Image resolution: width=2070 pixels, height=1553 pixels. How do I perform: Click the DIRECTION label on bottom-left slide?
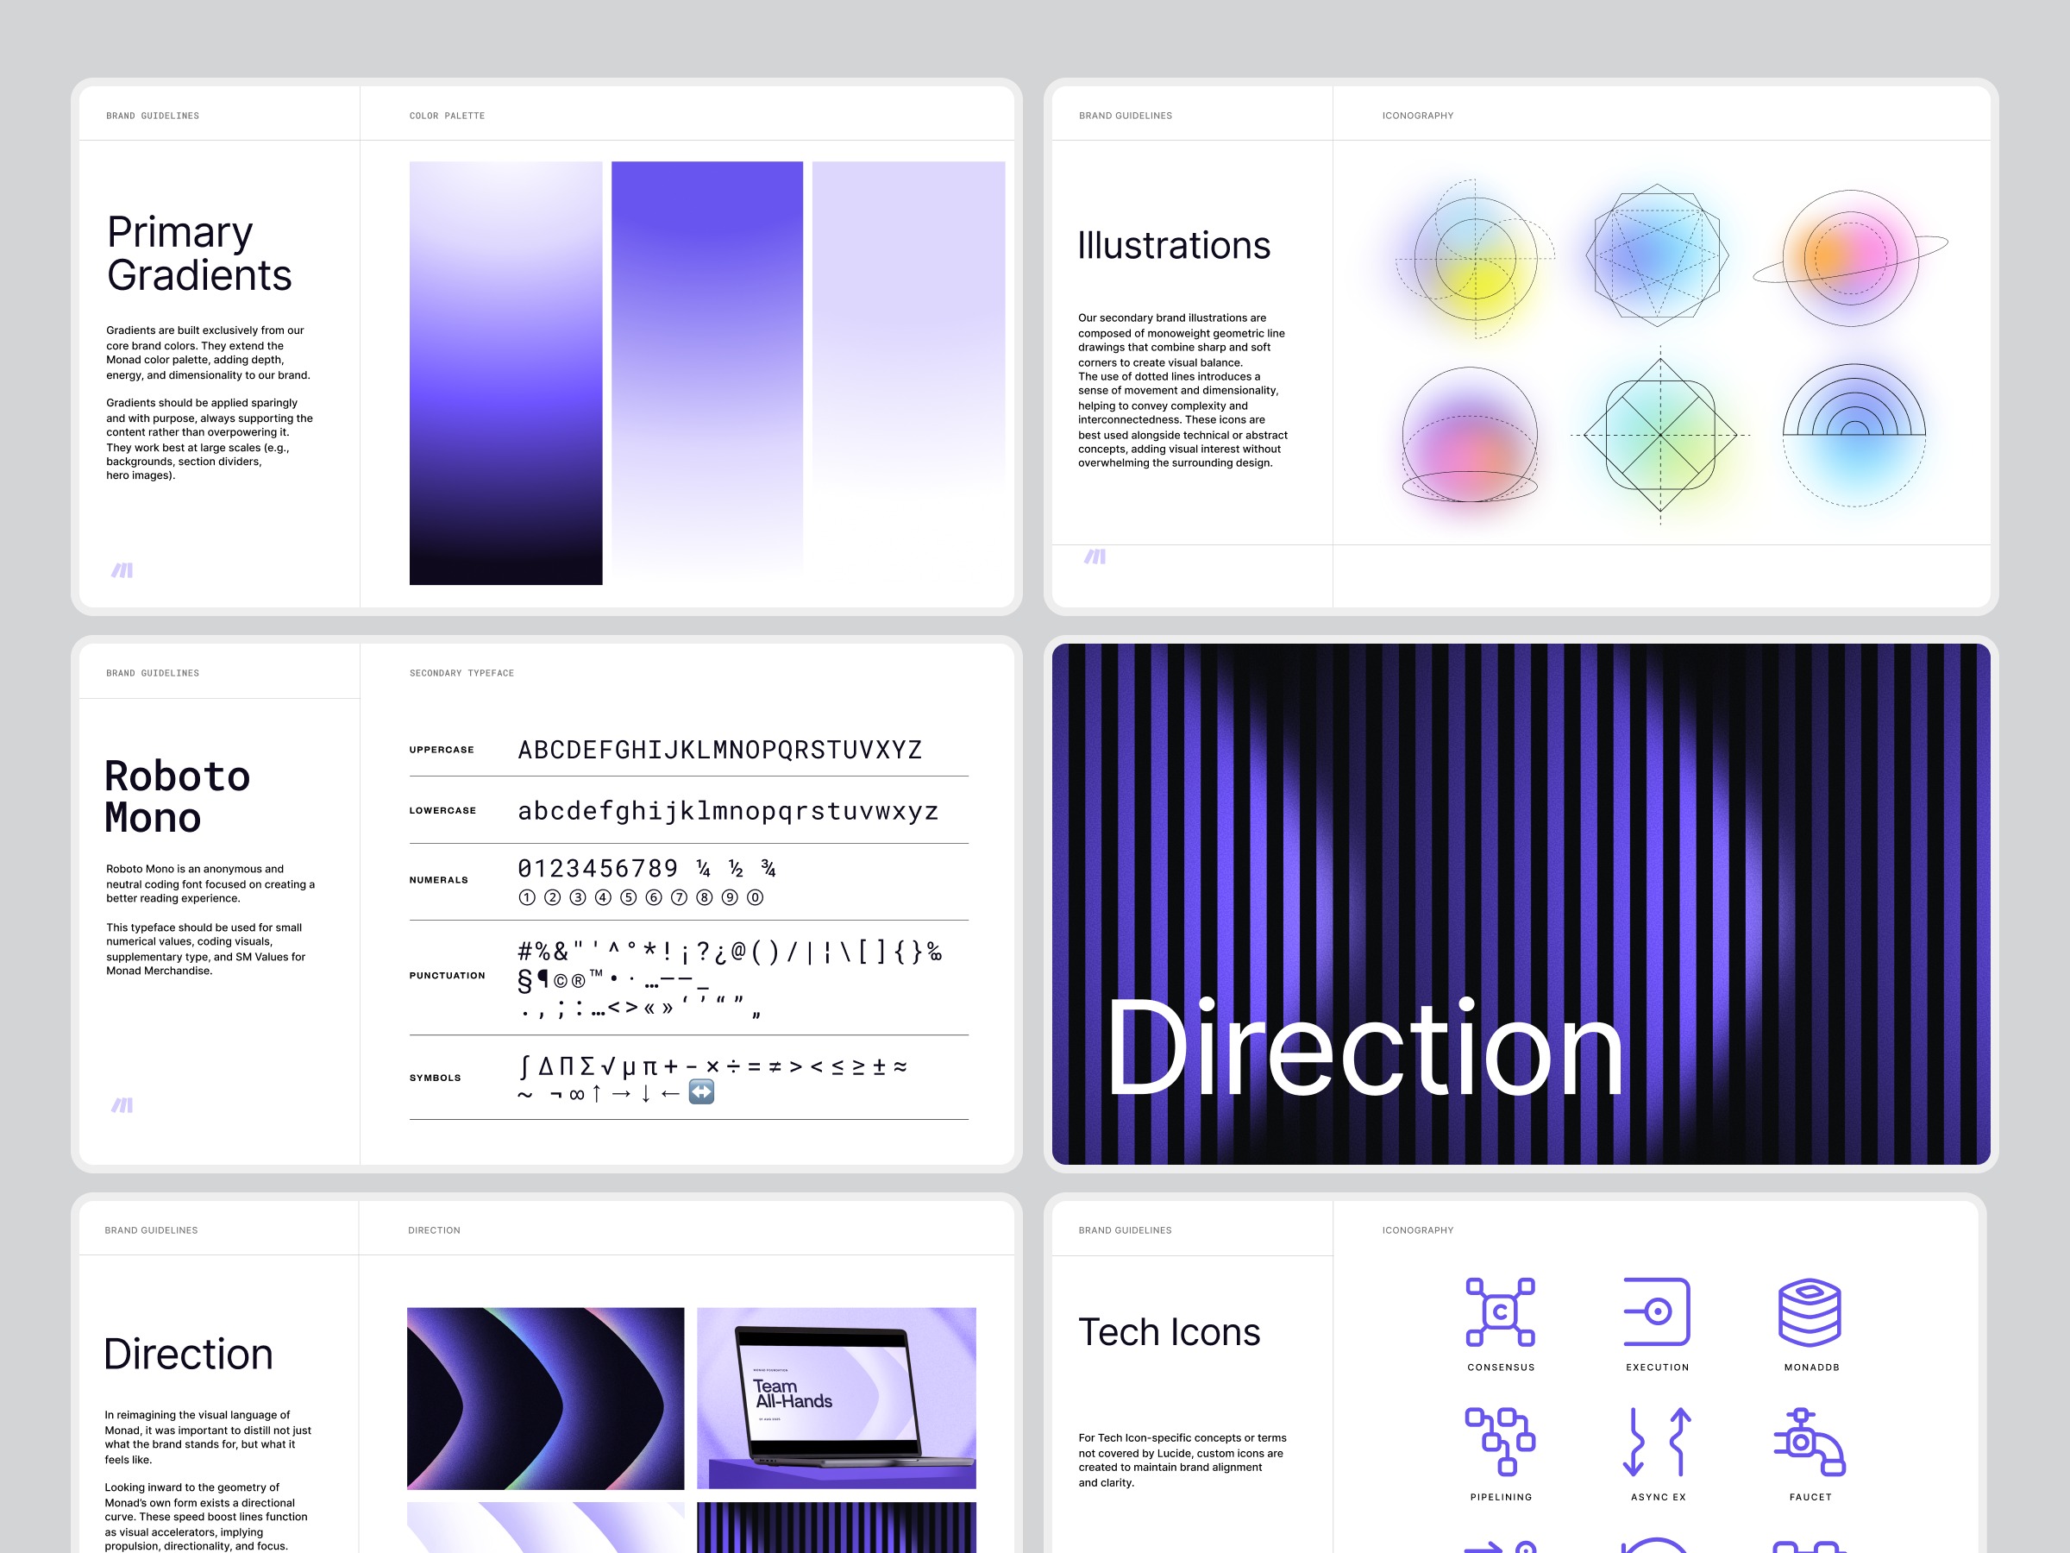click(434, 1230)
